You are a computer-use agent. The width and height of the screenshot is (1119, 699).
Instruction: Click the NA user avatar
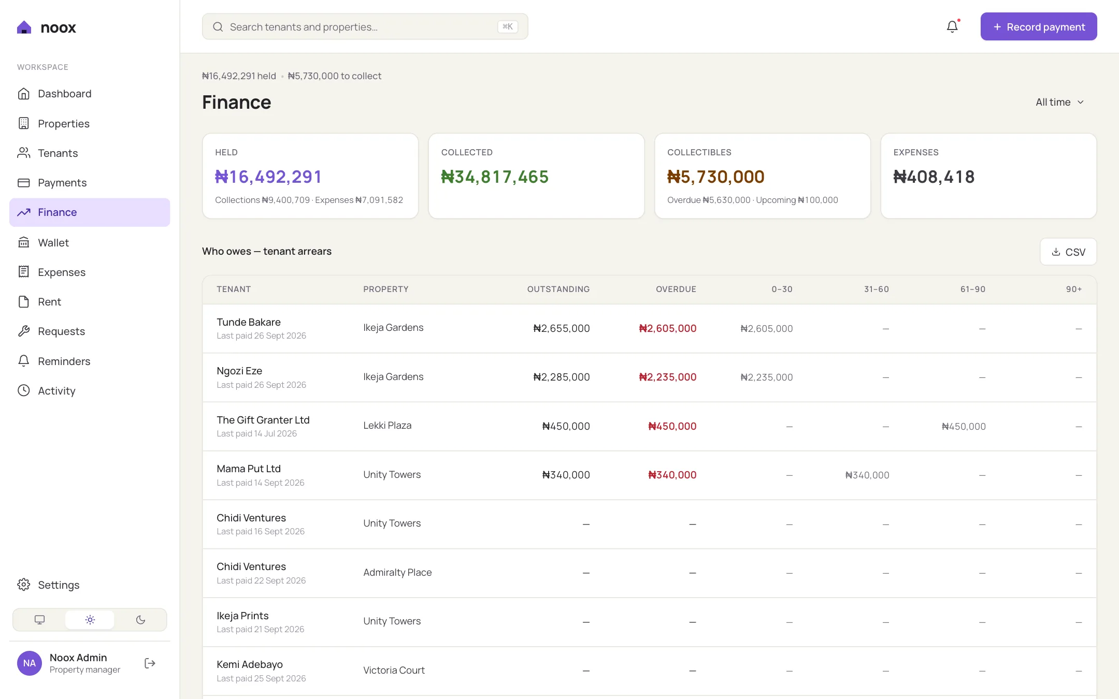(30, 663)
